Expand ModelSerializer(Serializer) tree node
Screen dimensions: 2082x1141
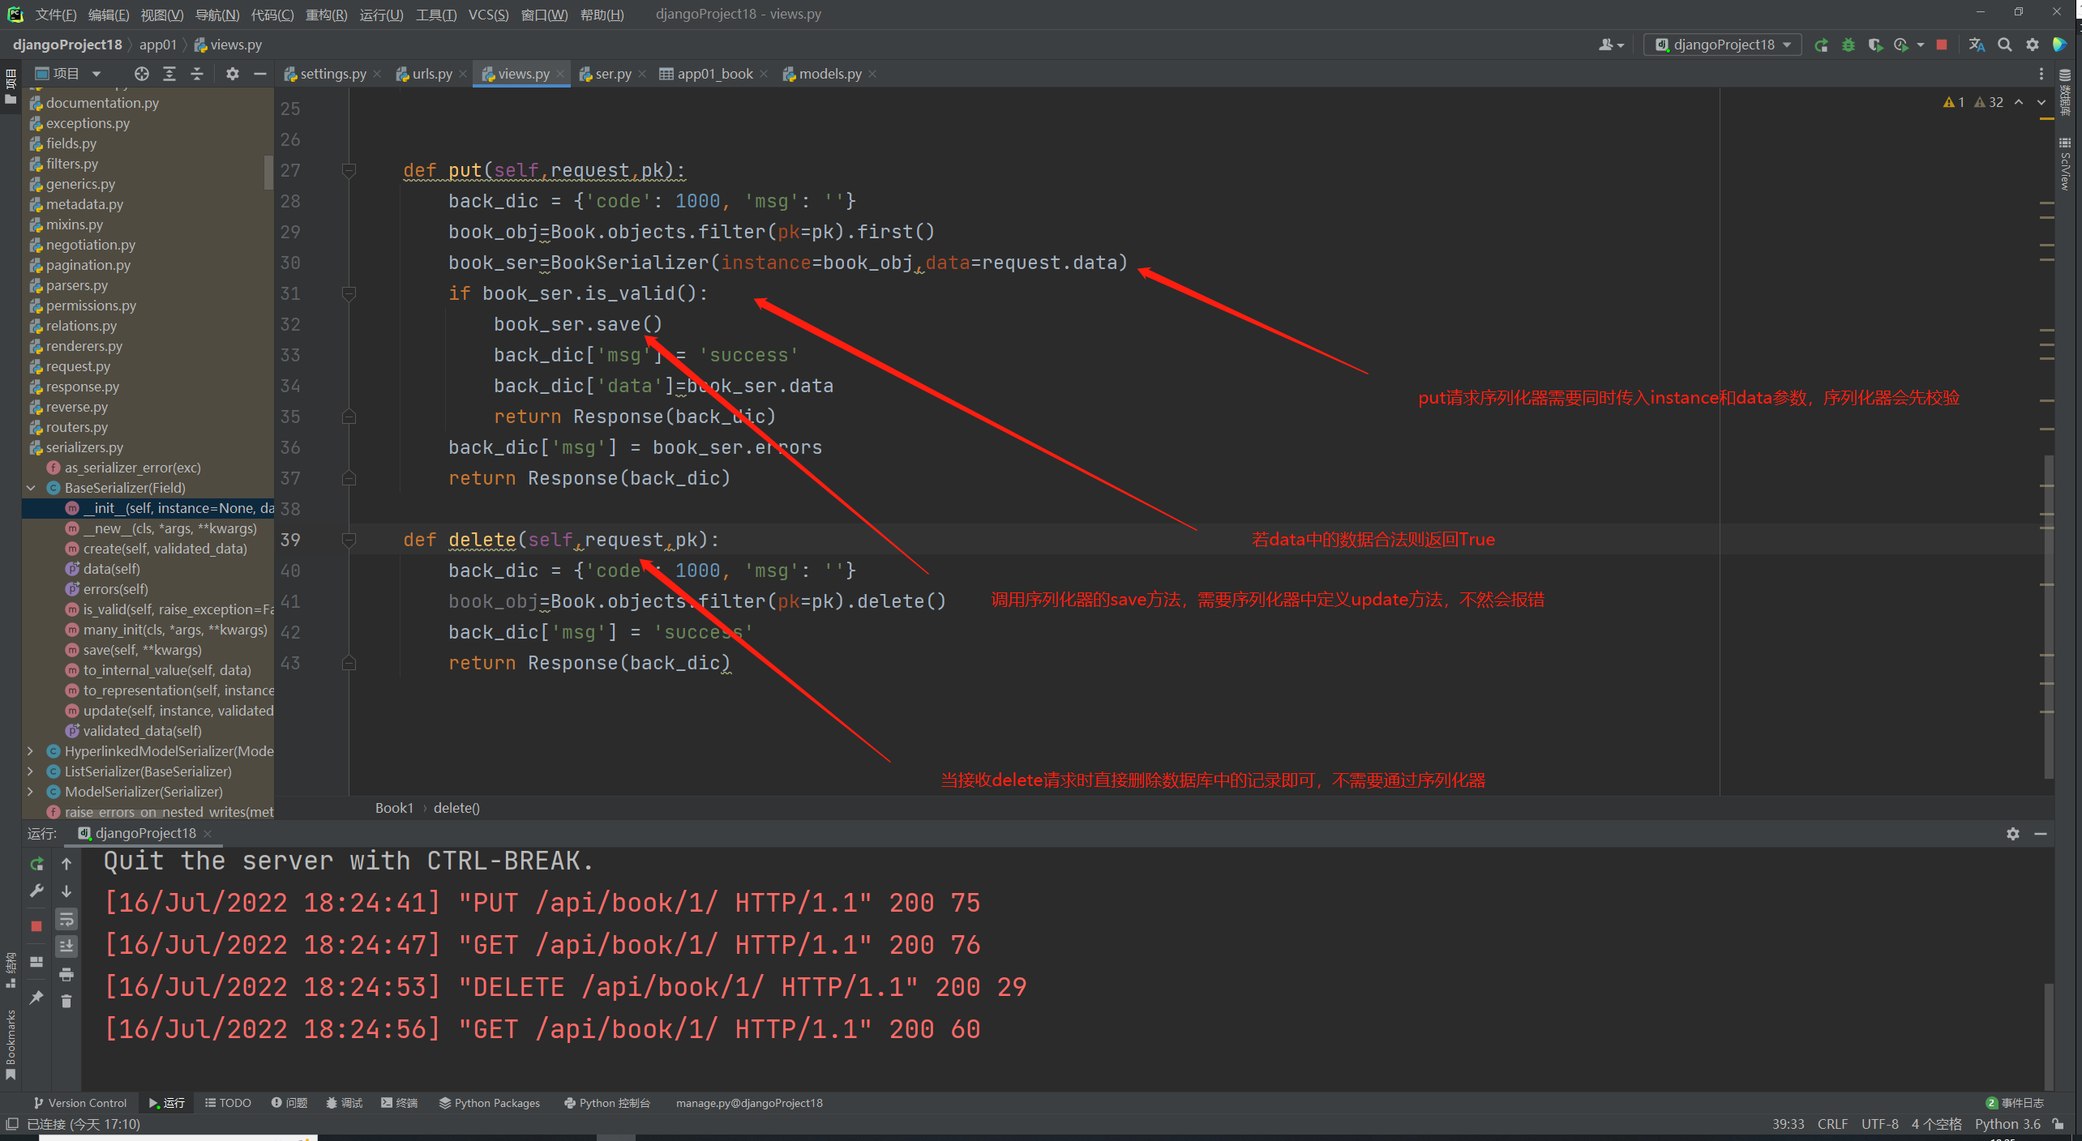(31, 792)
